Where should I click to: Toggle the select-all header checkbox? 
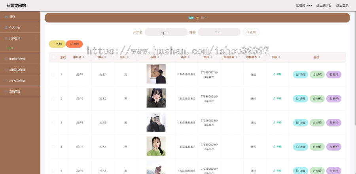pos(53,58)
